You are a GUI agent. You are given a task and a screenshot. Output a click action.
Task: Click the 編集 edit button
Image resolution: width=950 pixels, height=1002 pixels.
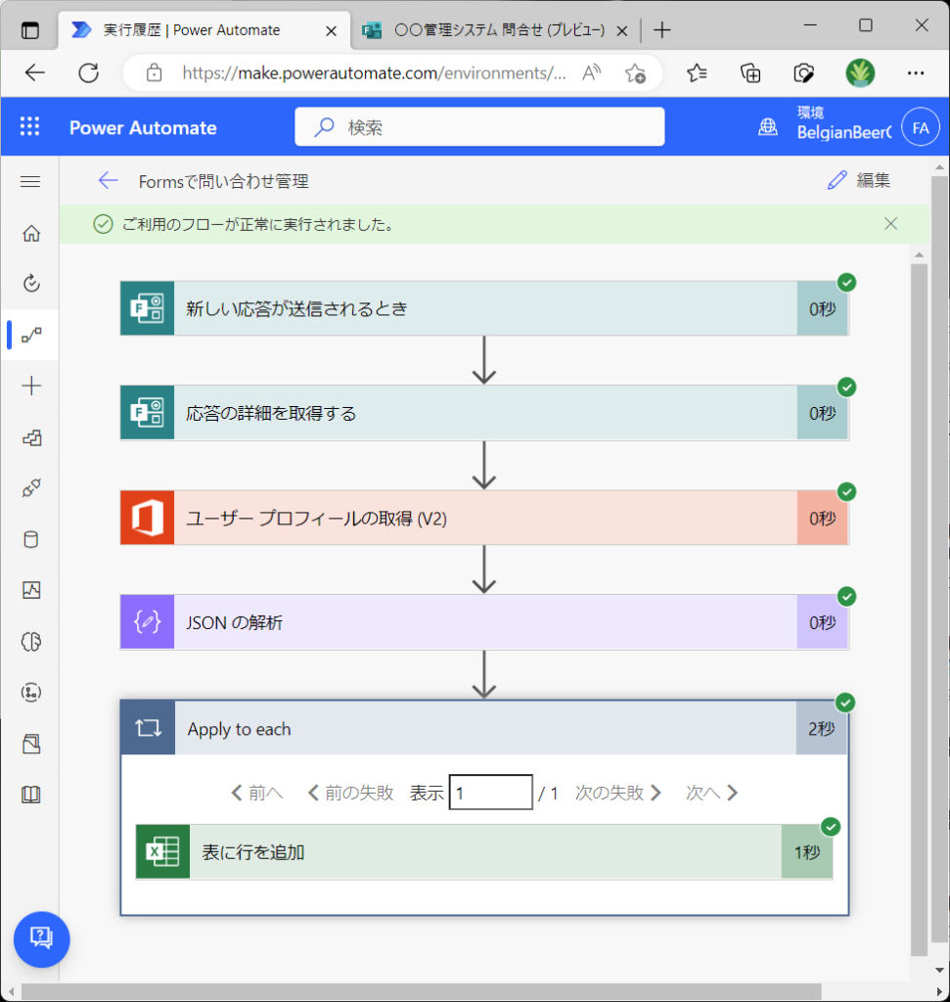click(859, 180)
